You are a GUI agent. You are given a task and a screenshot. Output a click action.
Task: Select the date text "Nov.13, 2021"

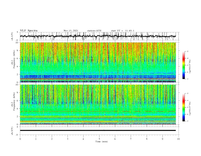[71, 31]
